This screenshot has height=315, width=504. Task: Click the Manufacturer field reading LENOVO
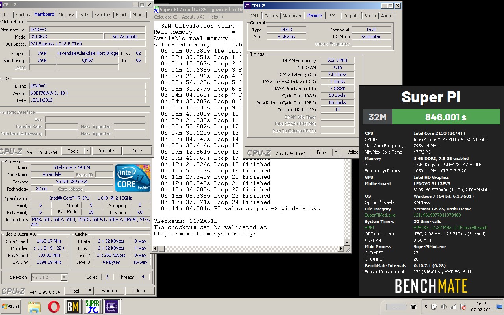(87, 30)
